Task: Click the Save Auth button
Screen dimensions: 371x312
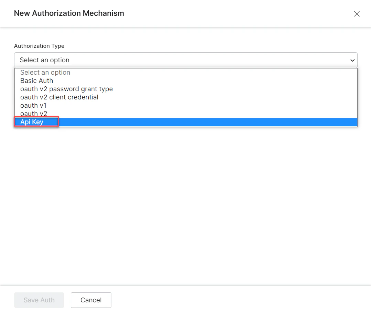Action: click(x=39, y=300)
